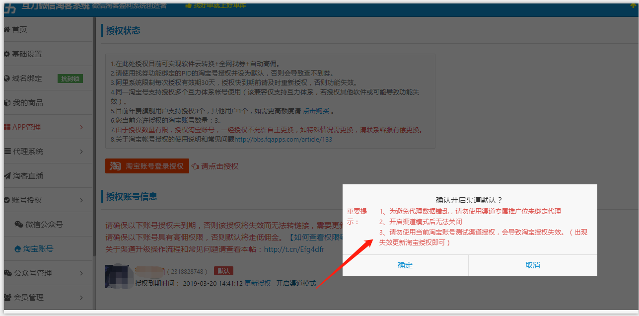This screenshot has width=639, height=316.
Task: Click the expiry time 2019-03-20 14:41:12
Action: pos(213,283)
